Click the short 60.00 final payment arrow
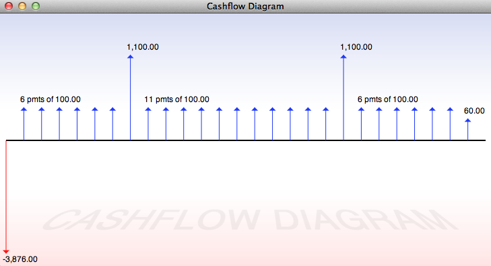Screen dimensions: 491x266 (x=468, y=129)
